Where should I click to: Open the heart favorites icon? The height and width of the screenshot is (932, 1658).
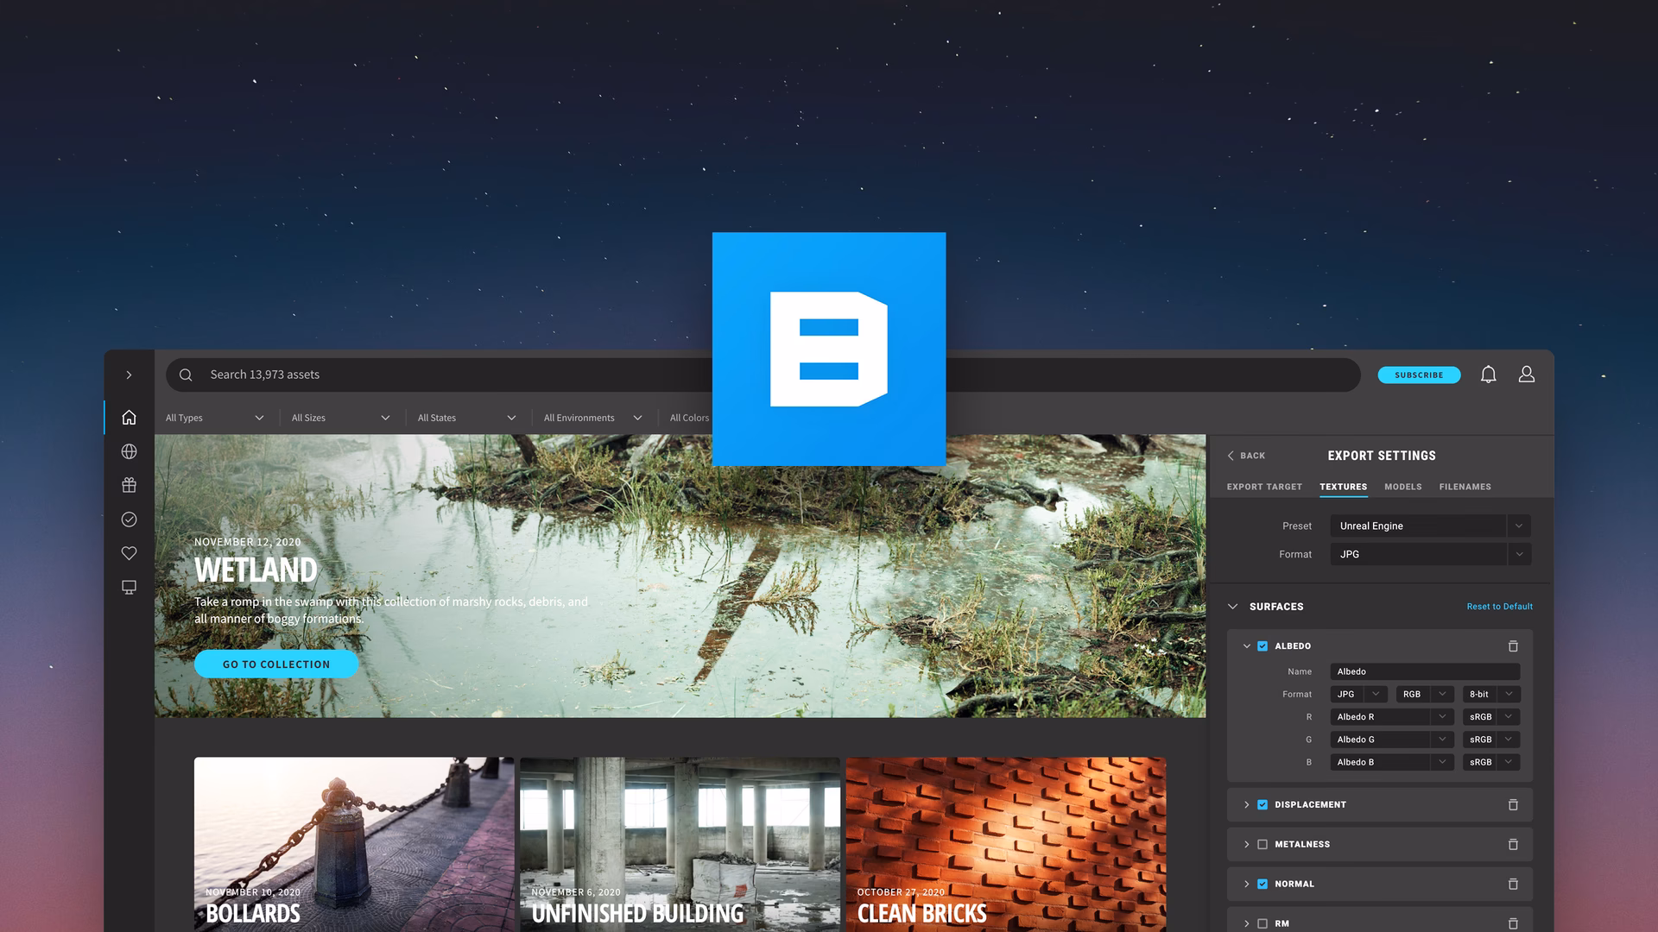click(129, 553)
